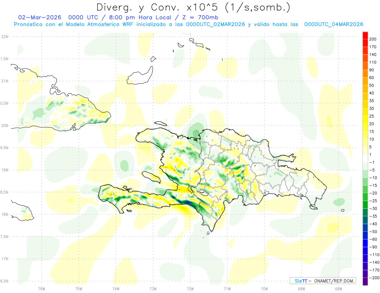
Task: Click the valid-until time '0000UTC_04MAR2026'
Action: pyautogui.click(x=333, y=24)
